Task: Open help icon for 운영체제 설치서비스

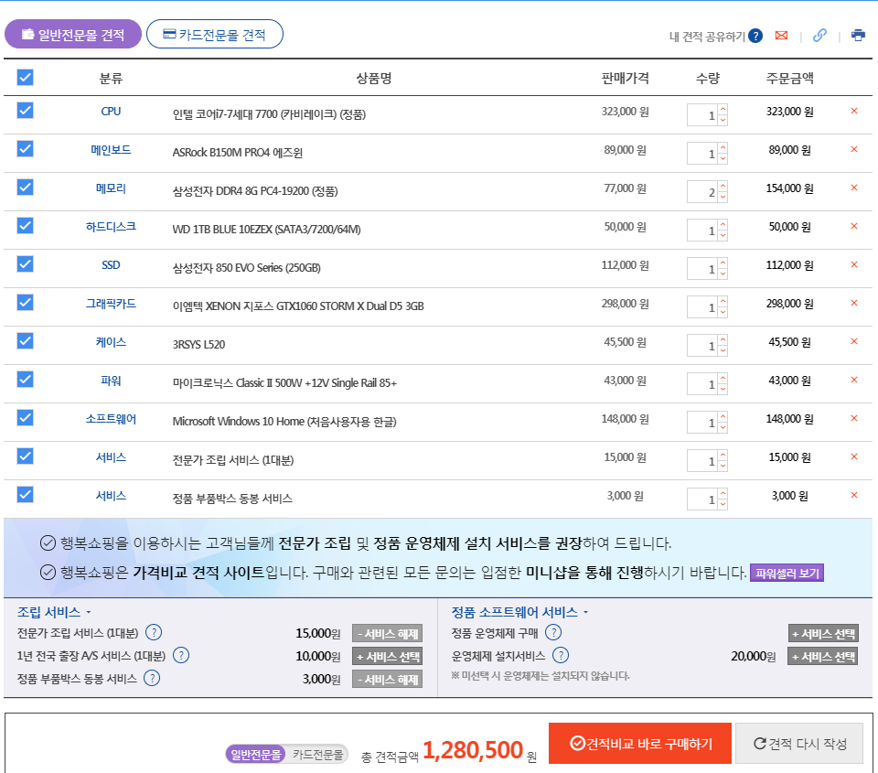Action: (x=561, y=655)
